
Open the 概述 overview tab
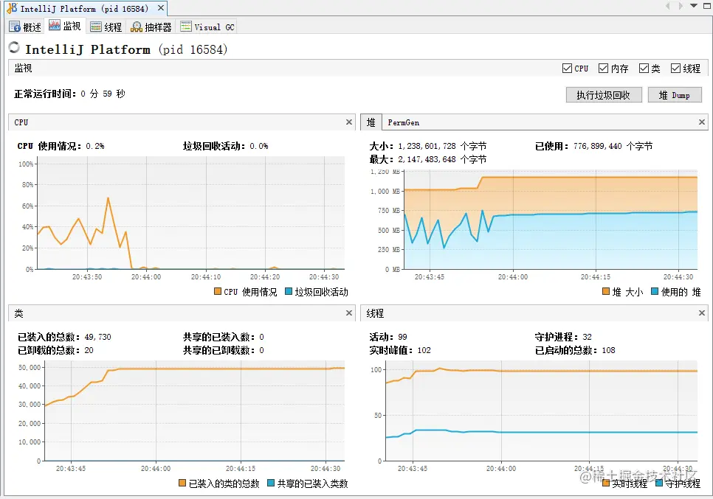[x=25, y=27]
